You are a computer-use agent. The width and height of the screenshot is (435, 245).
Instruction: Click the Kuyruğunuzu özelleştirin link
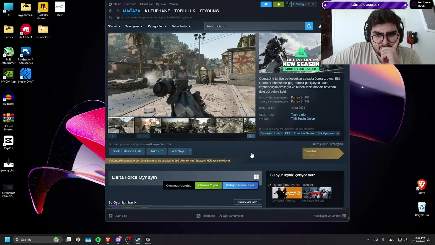328,144
